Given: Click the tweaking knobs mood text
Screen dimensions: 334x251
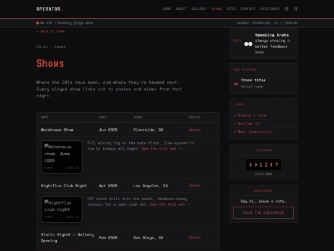Looking at the screenshot, I should (272, 35).
